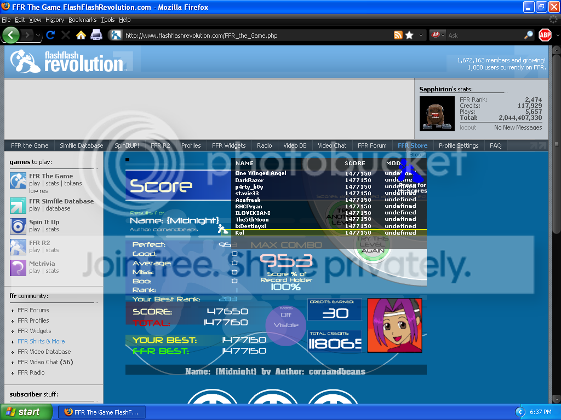Viewport: 561px width, 420px height.
Task: Bookmark the page with the star icon
Action: click(409, 35)
